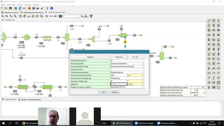Open Windows taskbar search

point(10,123)
